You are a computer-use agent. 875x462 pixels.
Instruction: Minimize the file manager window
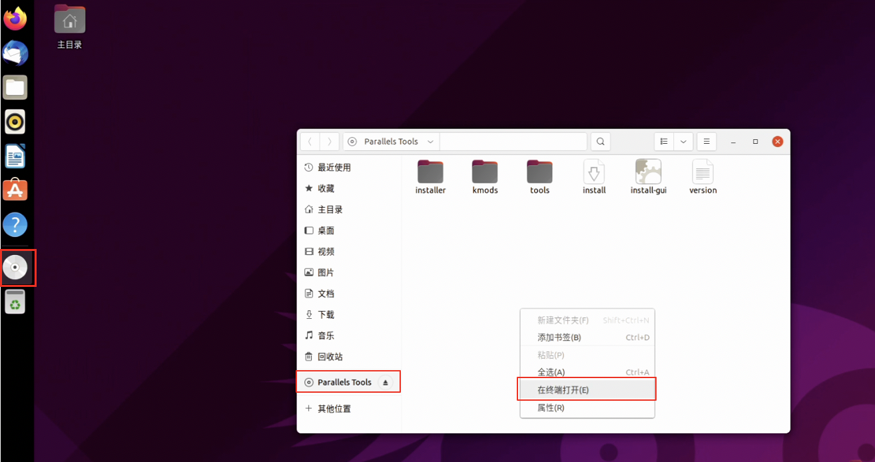tap(733, 141)
